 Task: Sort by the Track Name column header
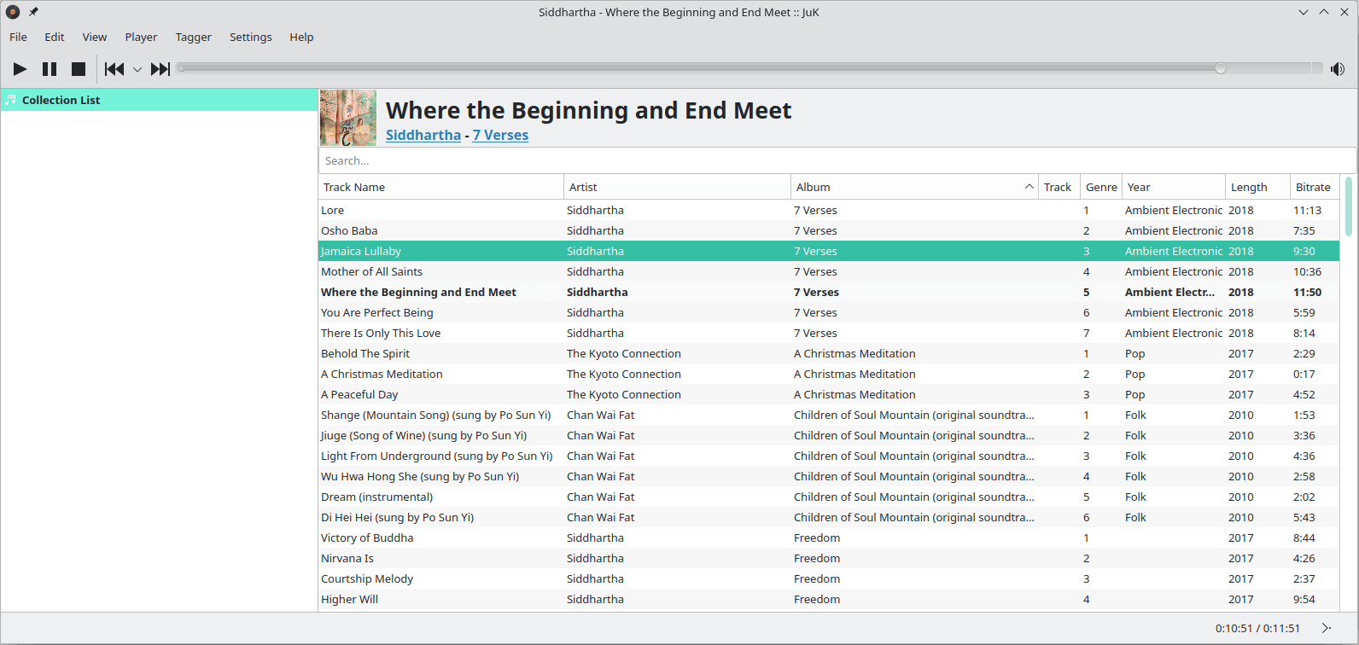click(x=440, y=187)
